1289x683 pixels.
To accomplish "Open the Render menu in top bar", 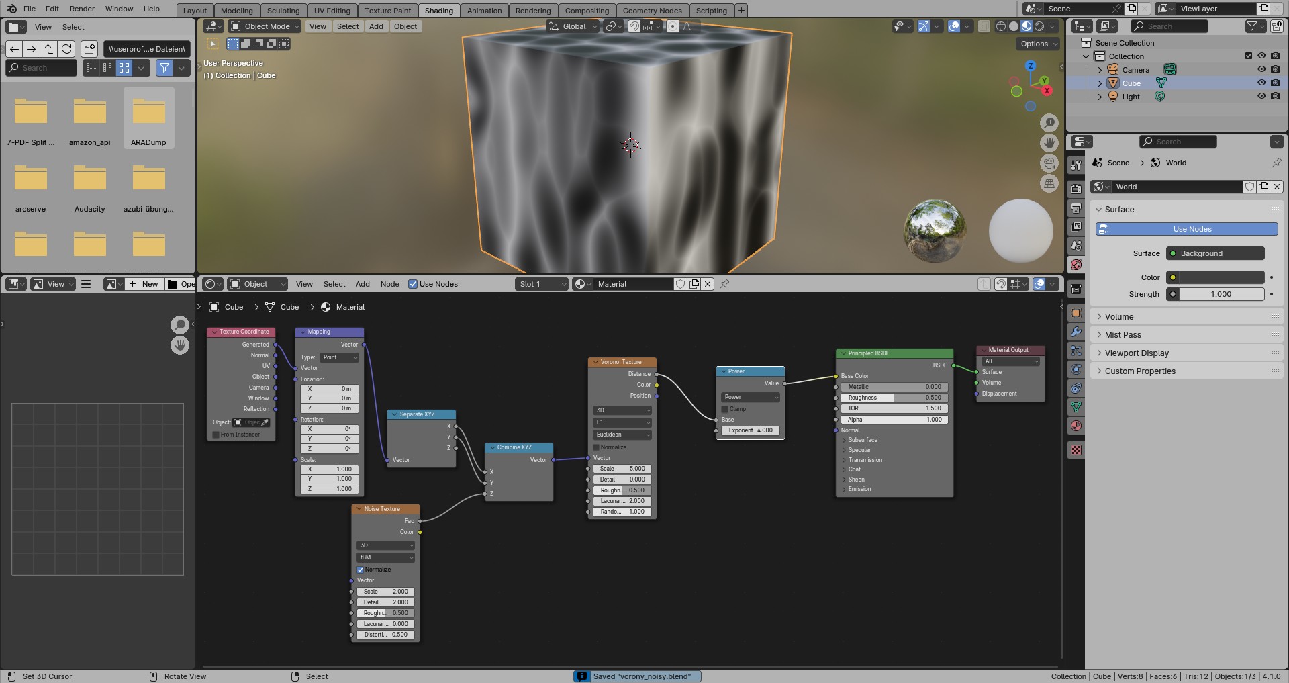I will [82, 9].
